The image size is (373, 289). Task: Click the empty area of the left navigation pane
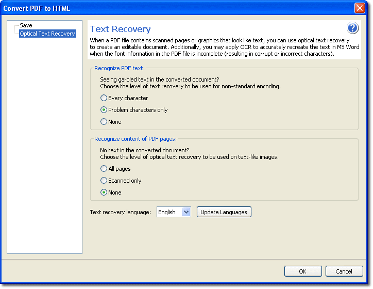tap(44, 155)
